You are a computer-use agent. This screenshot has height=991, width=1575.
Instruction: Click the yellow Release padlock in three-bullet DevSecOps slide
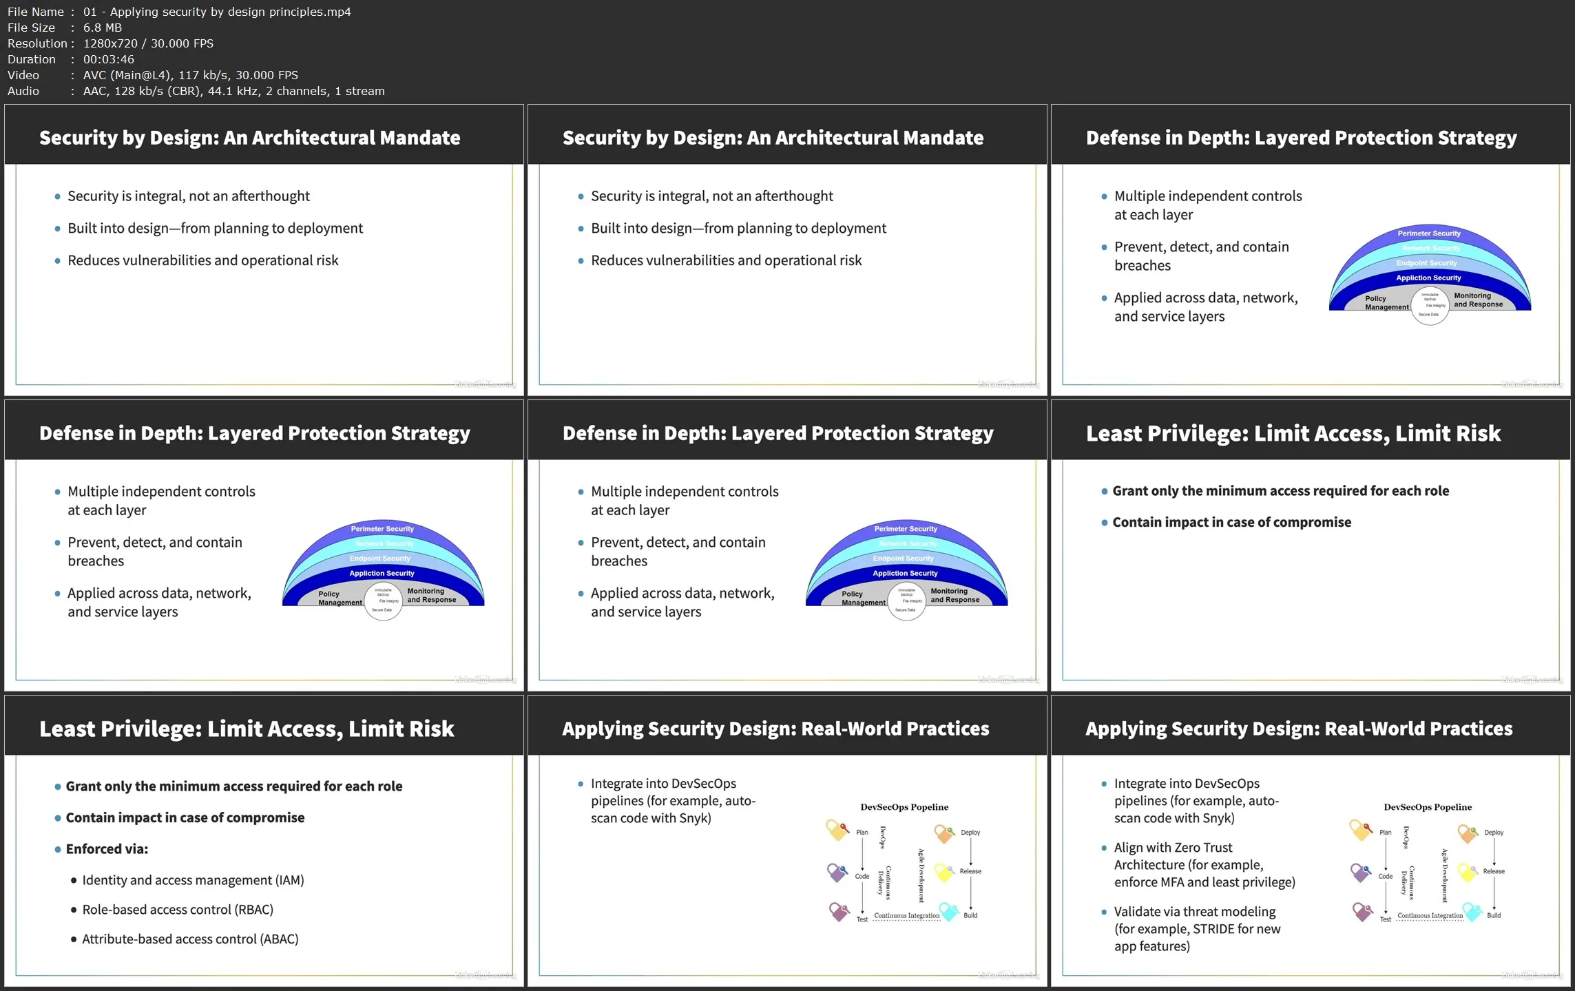coord(1468,873)
